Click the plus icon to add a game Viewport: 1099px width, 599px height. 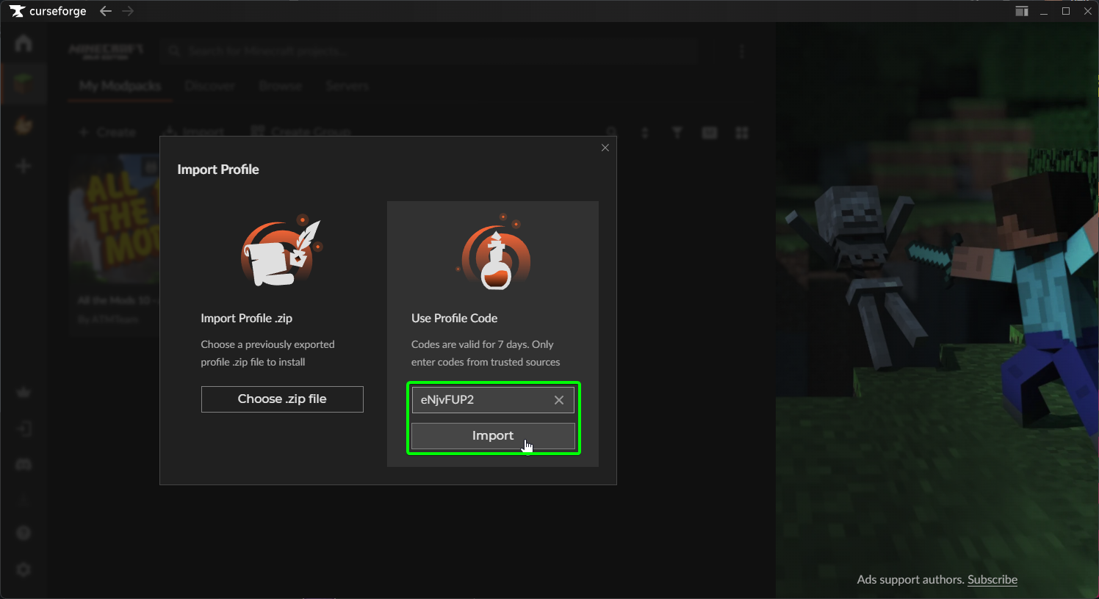click(x=24, y=166)
